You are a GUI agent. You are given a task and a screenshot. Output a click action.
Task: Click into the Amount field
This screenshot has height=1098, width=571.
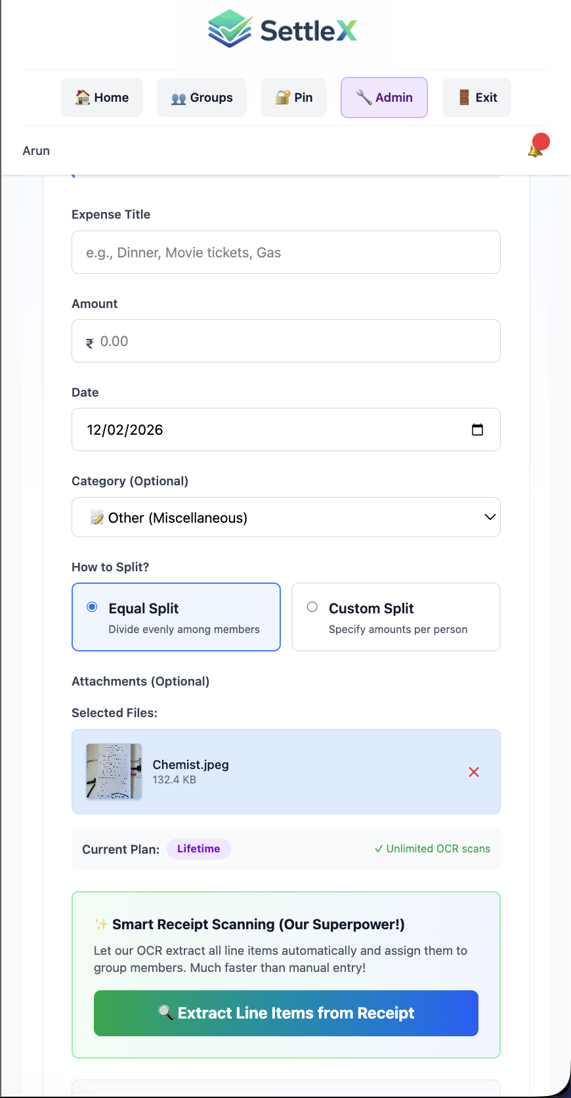[x=286, y=341]
